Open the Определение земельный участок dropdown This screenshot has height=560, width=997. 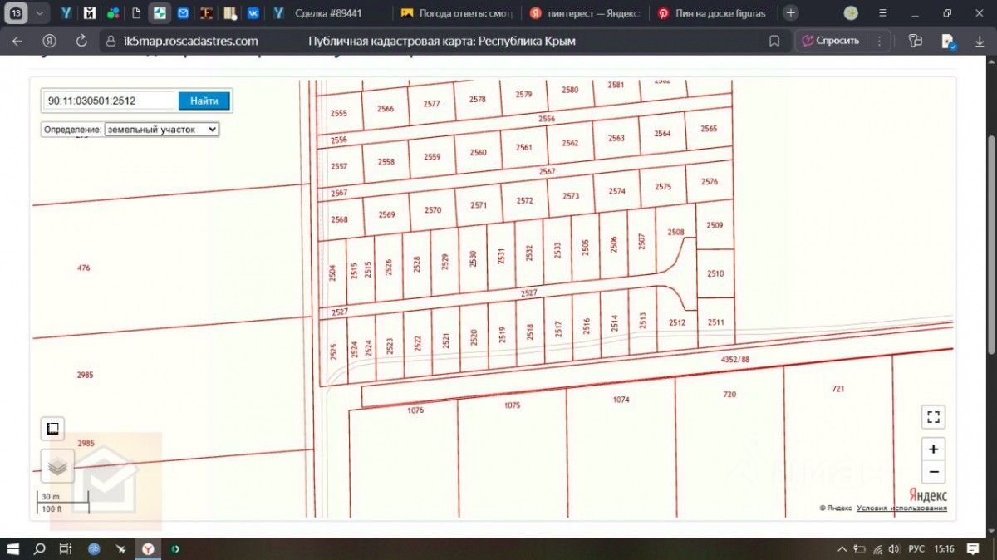click(161, 130)
